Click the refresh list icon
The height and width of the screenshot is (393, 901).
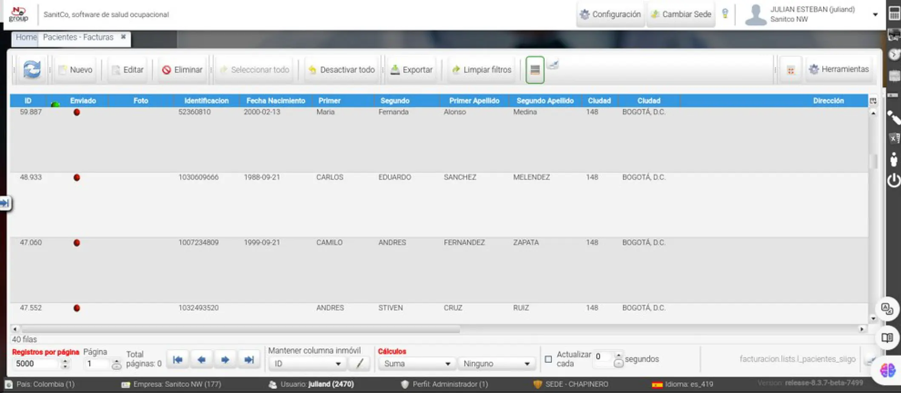point(32,69)
